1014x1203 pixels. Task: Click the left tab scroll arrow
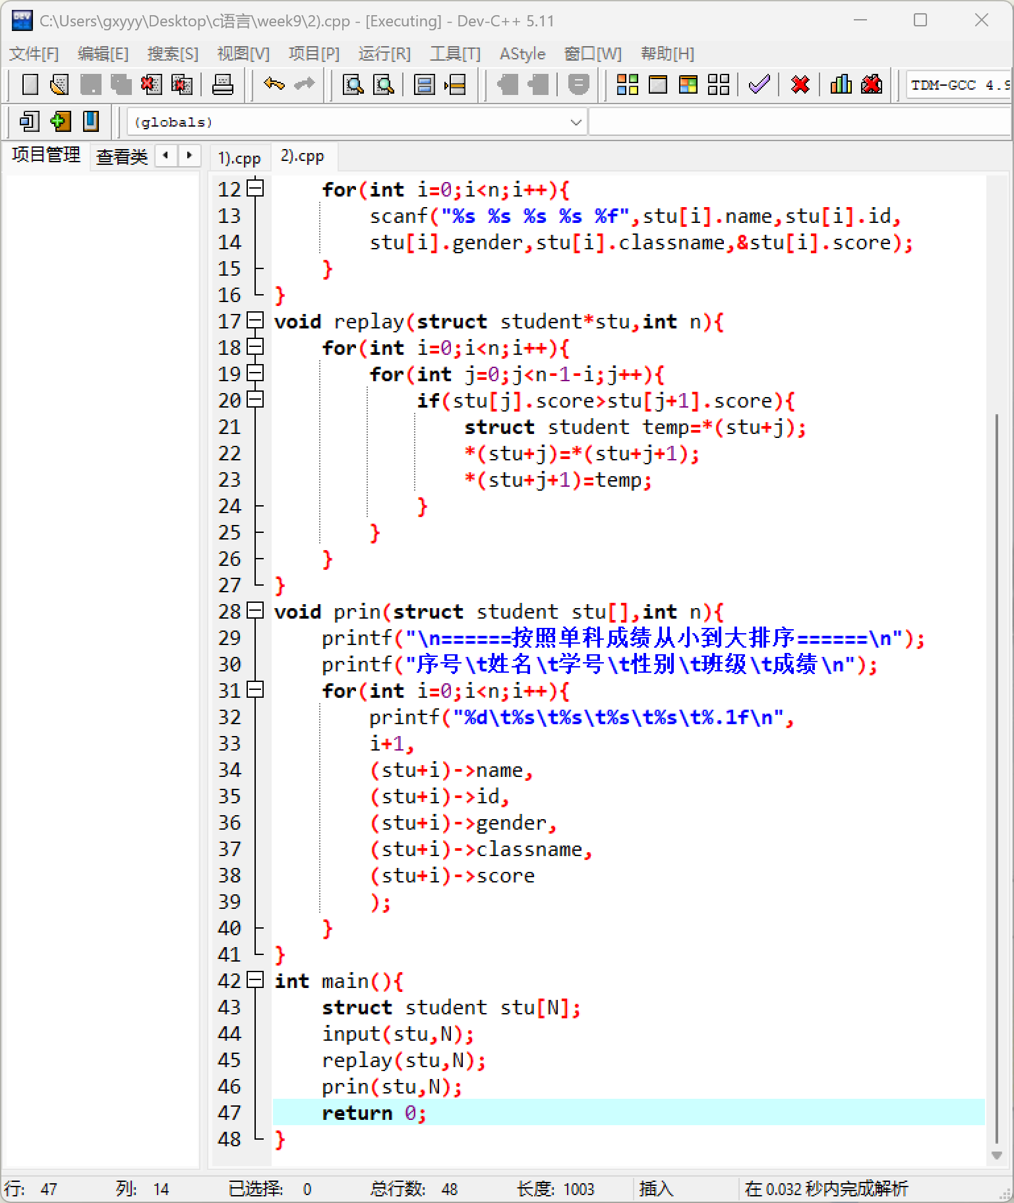pos(166,156)
